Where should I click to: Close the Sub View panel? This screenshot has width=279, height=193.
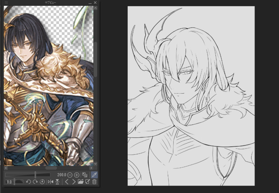click(x=95, y=3)
